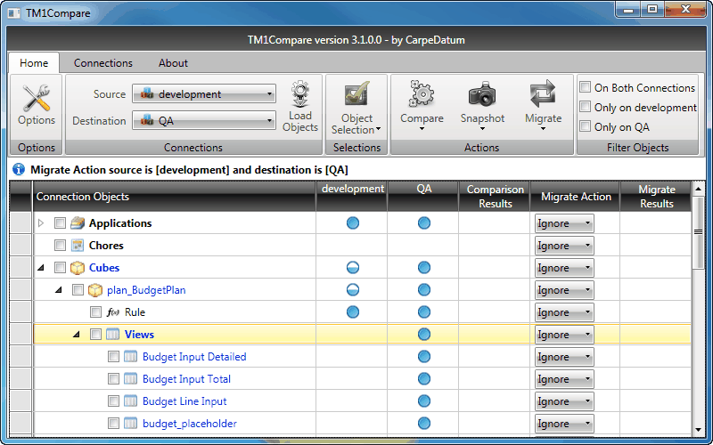Select the Budget Input Detailed view name
Screen dimensions: 713x445
(x=194, y=357)
